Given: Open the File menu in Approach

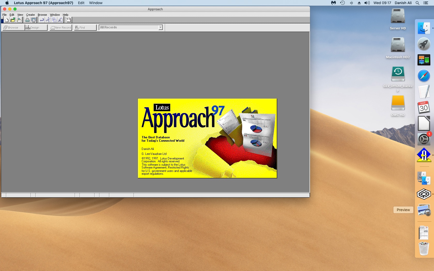Looking at the screenshot, I should 4,15.
